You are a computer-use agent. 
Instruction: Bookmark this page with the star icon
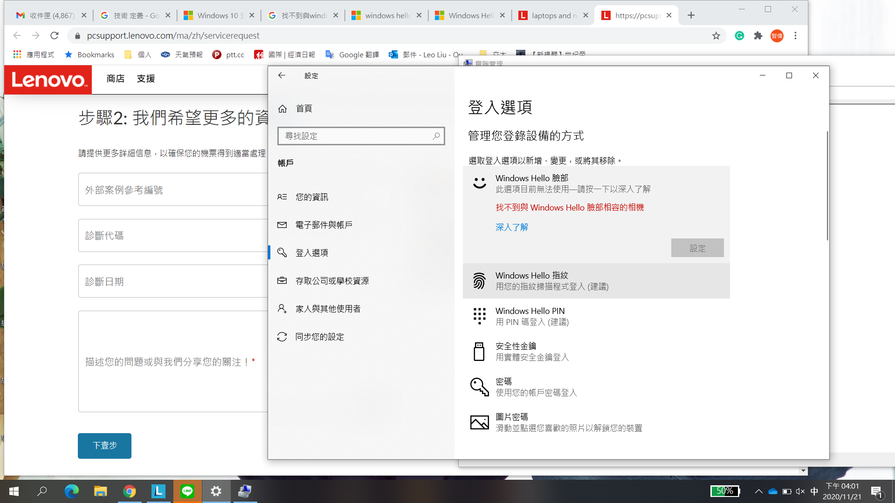[716, 36]
